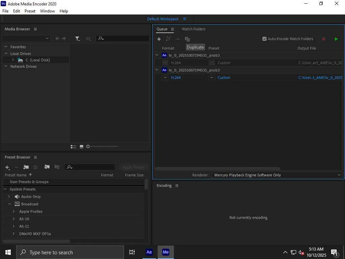Click the blue output file path link
The image size is (345, 259).
click(320, 78)
